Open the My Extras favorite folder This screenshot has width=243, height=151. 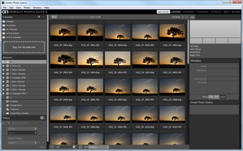pyautogui.click(x=24, y=26)
